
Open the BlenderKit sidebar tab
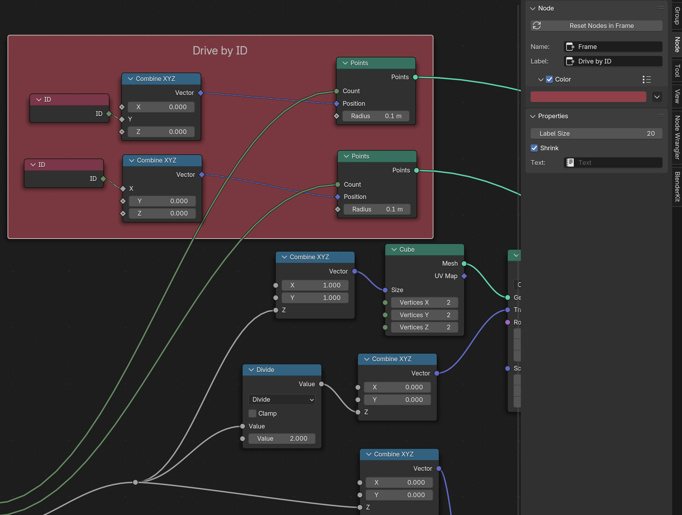click(x=677, y=186)
